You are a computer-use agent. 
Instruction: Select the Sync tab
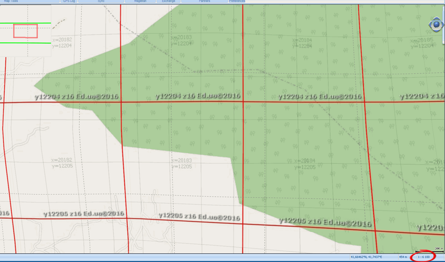pos(101,1)
